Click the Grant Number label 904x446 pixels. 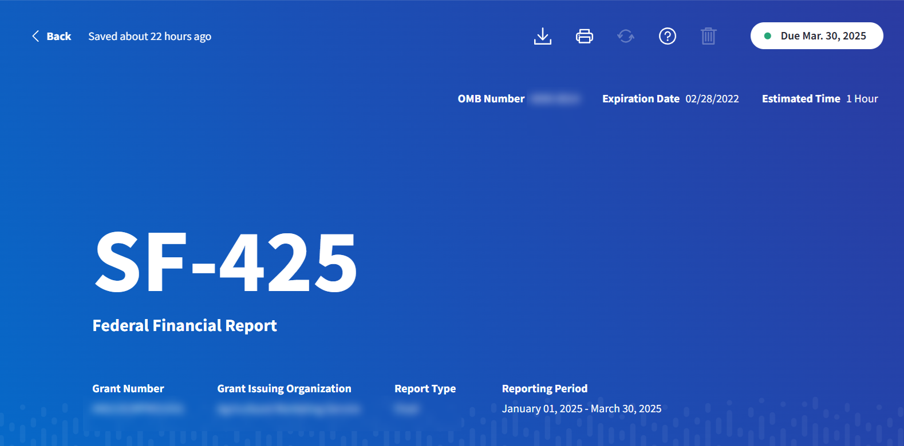pyautogui.click(x=128, y=389)
